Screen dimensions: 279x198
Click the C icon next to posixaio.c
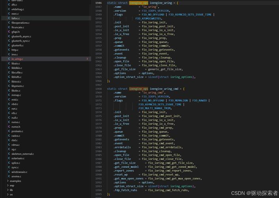[x=9, y=131]
